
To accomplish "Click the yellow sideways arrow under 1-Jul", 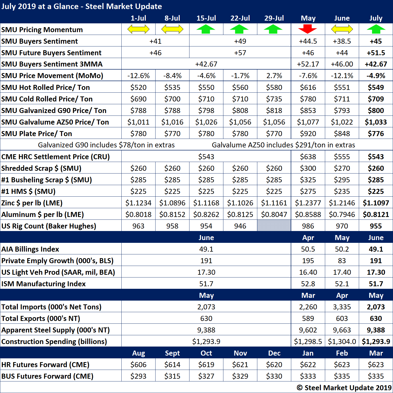I will click(x=138, y=29).
